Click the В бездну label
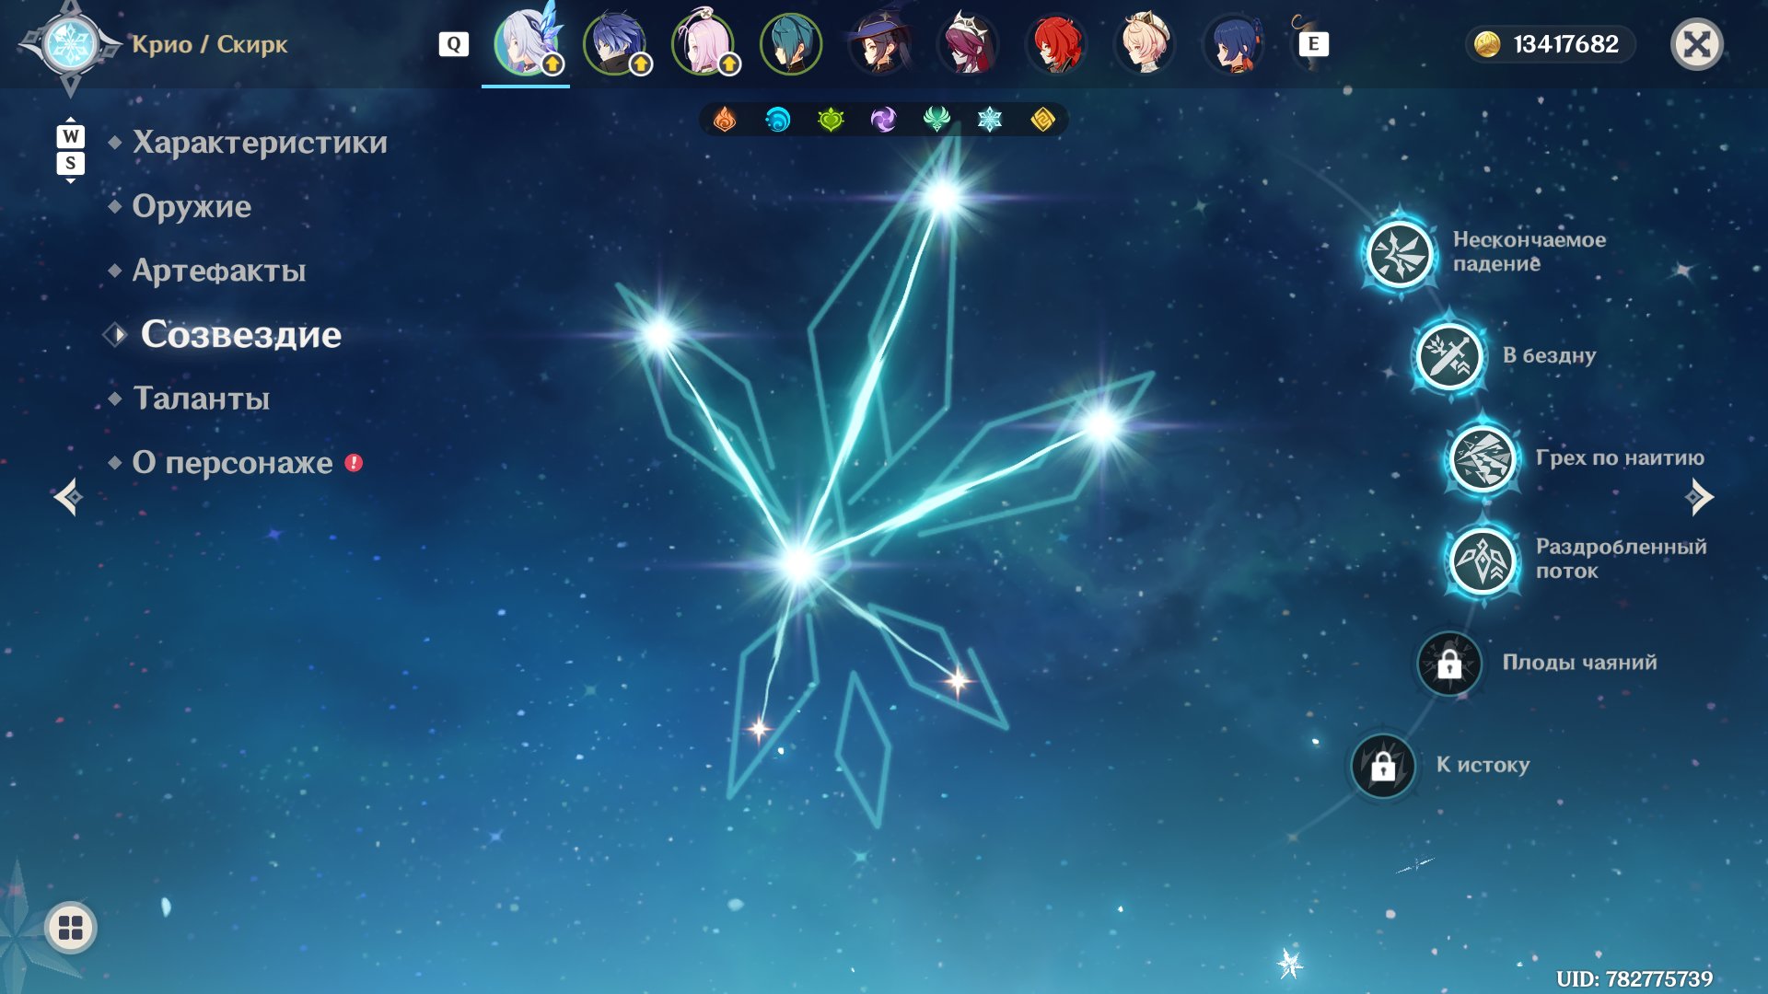 point(1549,355)
